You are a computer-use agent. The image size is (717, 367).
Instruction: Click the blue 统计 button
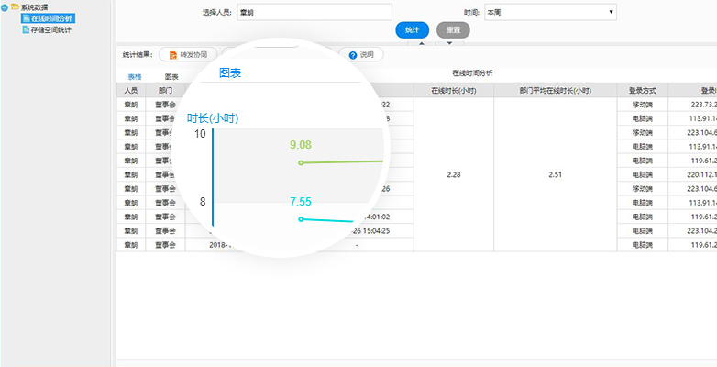pyautogui.click(x=413, y=30)
